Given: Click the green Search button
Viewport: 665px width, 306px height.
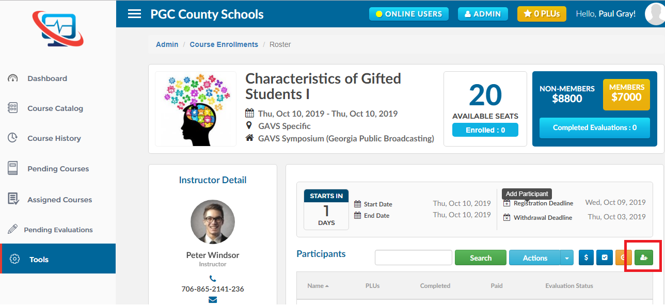Looking at the screenshot, I should [481, 257].
